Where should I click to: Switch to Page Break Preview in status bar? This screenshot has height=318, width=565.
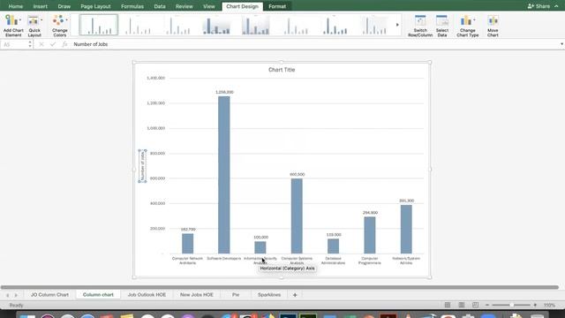click(x=475, y=305)
